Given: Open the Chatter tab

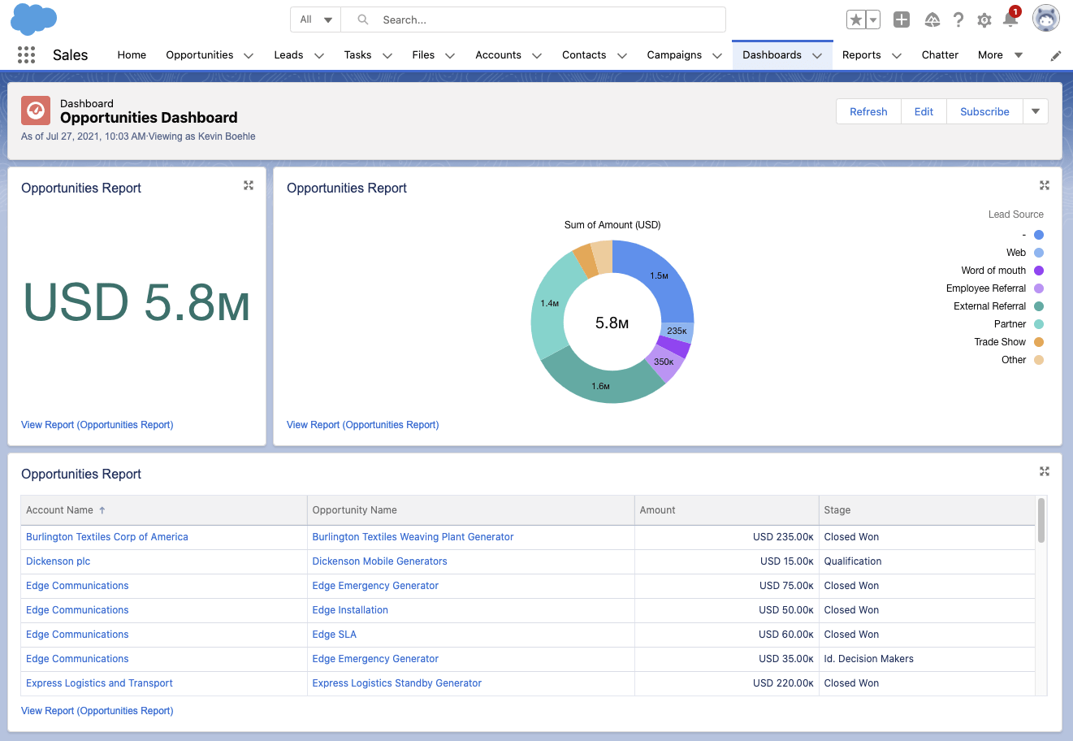Looking at the screenshot, I should click(940, 55).
